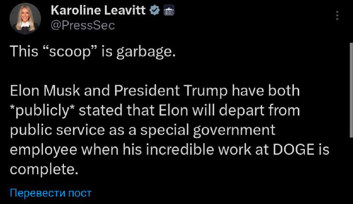Open Karoline Leavitt's profile picture
The width and height of the screenshot is (353, 204).
[26, 18]
